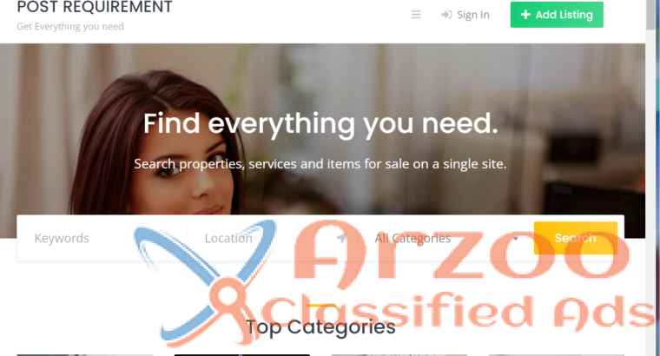Expand the All Categories caret arrow
This screenshot has width=660, height=356.
516,239
